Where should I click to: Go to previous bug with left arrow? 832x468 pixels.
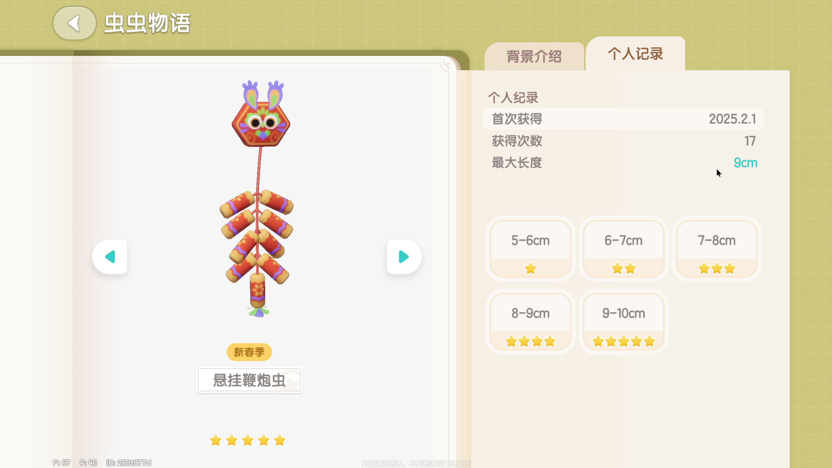[x=110, y=256]
